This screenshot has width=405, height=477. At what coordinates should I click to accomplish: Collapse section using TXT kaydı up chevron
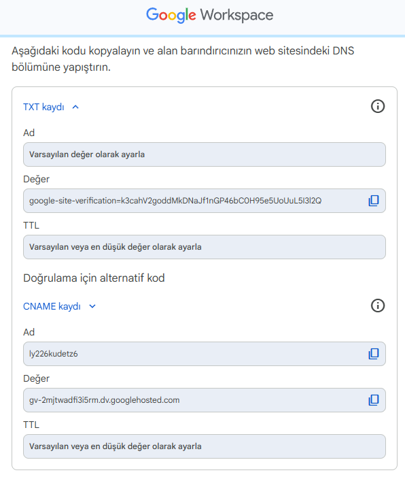click(75, 107)
